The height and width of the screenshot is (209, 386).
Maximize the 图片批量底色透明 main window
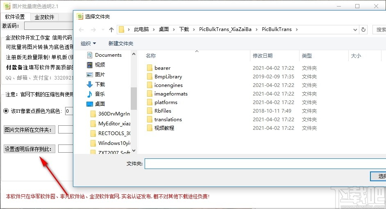(357, 6)
